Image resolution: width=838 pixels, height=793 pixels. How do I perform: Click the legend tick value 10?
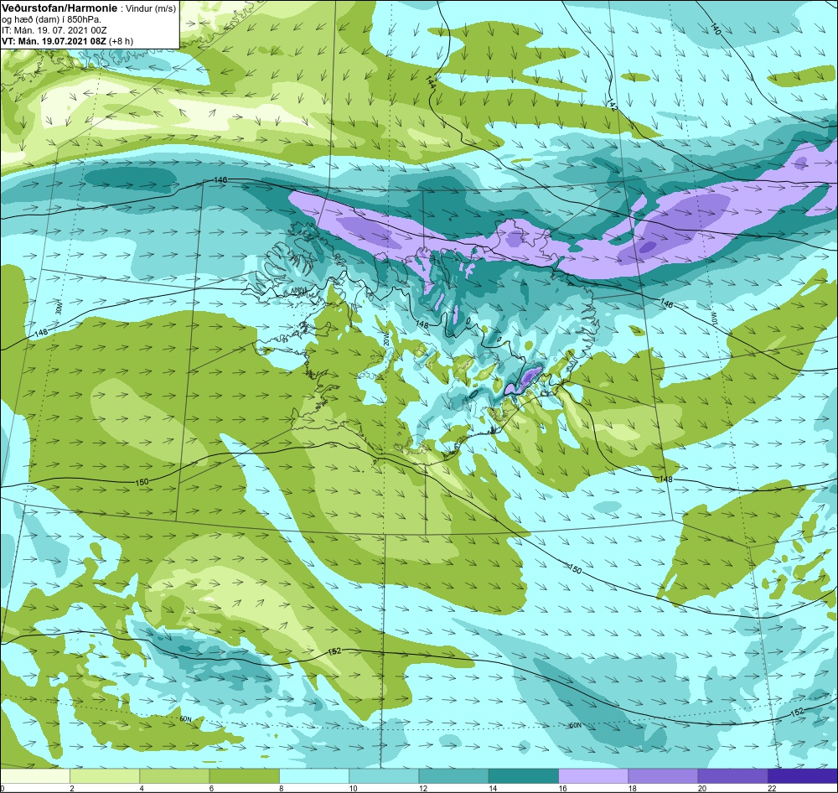[353, 788]
